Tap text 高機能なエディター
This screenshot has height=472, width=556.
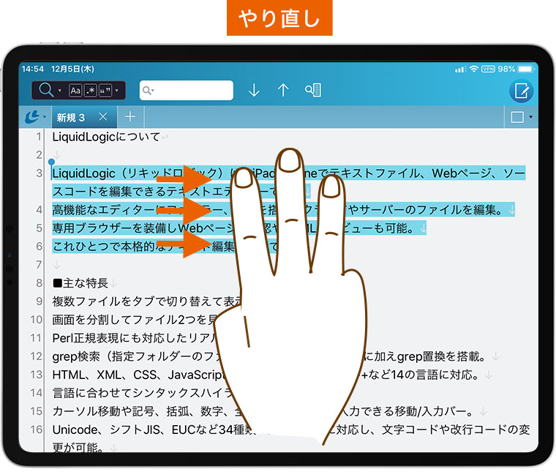[104, 210]
